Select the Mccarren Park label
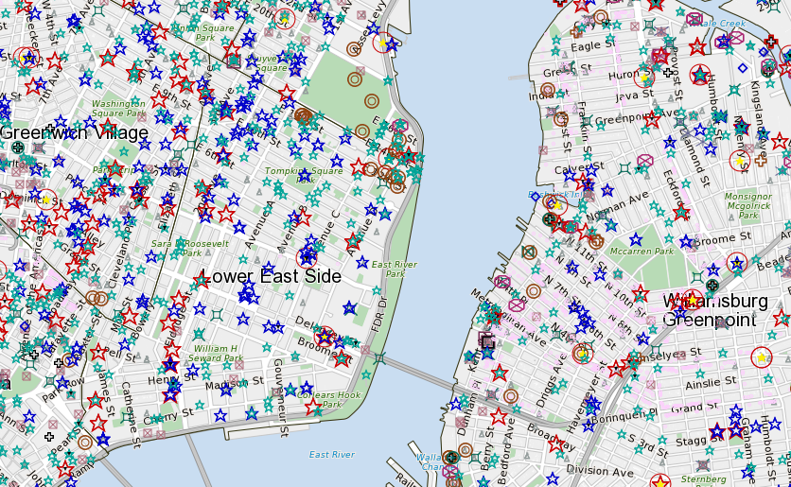This screenshot has height=487, width=791. (x=642, y=252)
